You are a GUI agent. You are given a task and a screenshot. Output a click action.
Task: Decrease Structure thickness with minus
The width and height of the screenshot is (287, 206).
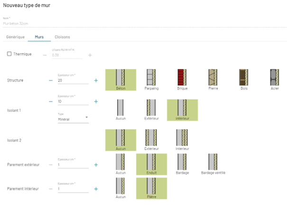[51, 80]
